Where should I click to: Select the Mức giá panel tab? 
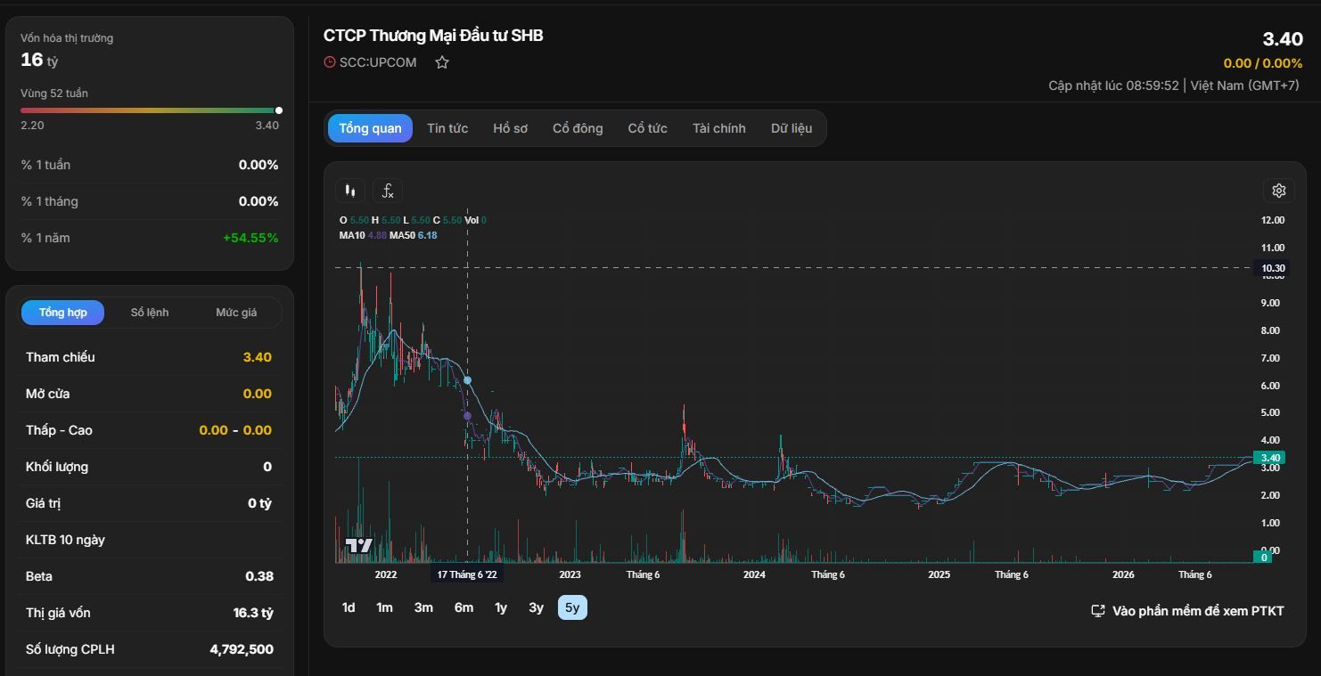236,313
